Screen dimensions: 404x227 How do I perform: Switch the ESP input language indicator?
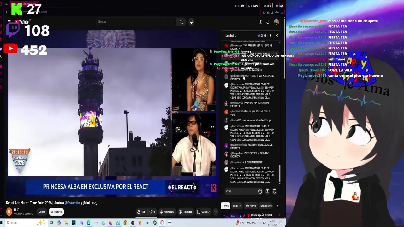tap(264, 223)
